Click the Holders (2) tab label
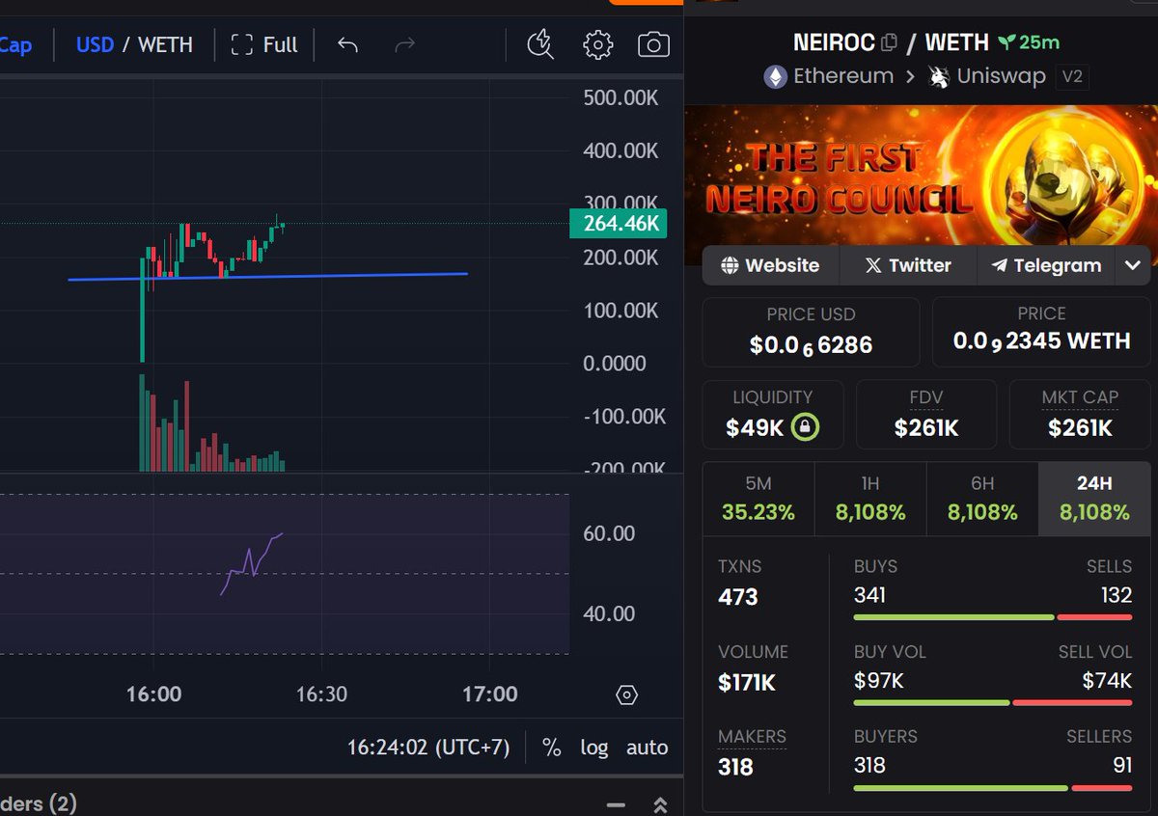The width and height of the screenshot is (1158, 816). point(39,803)
